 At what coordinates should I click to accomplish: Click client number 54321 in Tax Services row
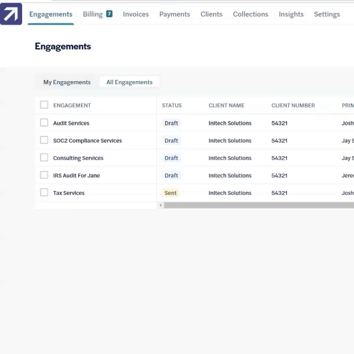[x=280, y=193]
